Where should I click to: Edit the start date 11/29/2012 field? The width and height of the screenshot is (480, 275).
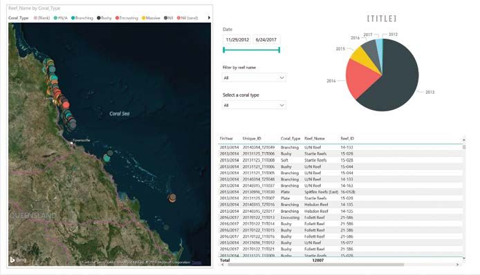click(237, 40)
